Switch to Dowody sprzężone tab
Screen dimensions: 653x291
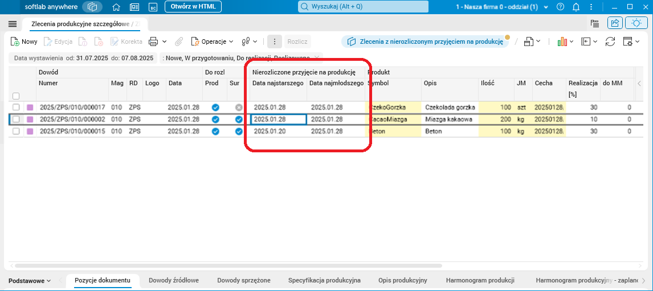coord(244,280)
